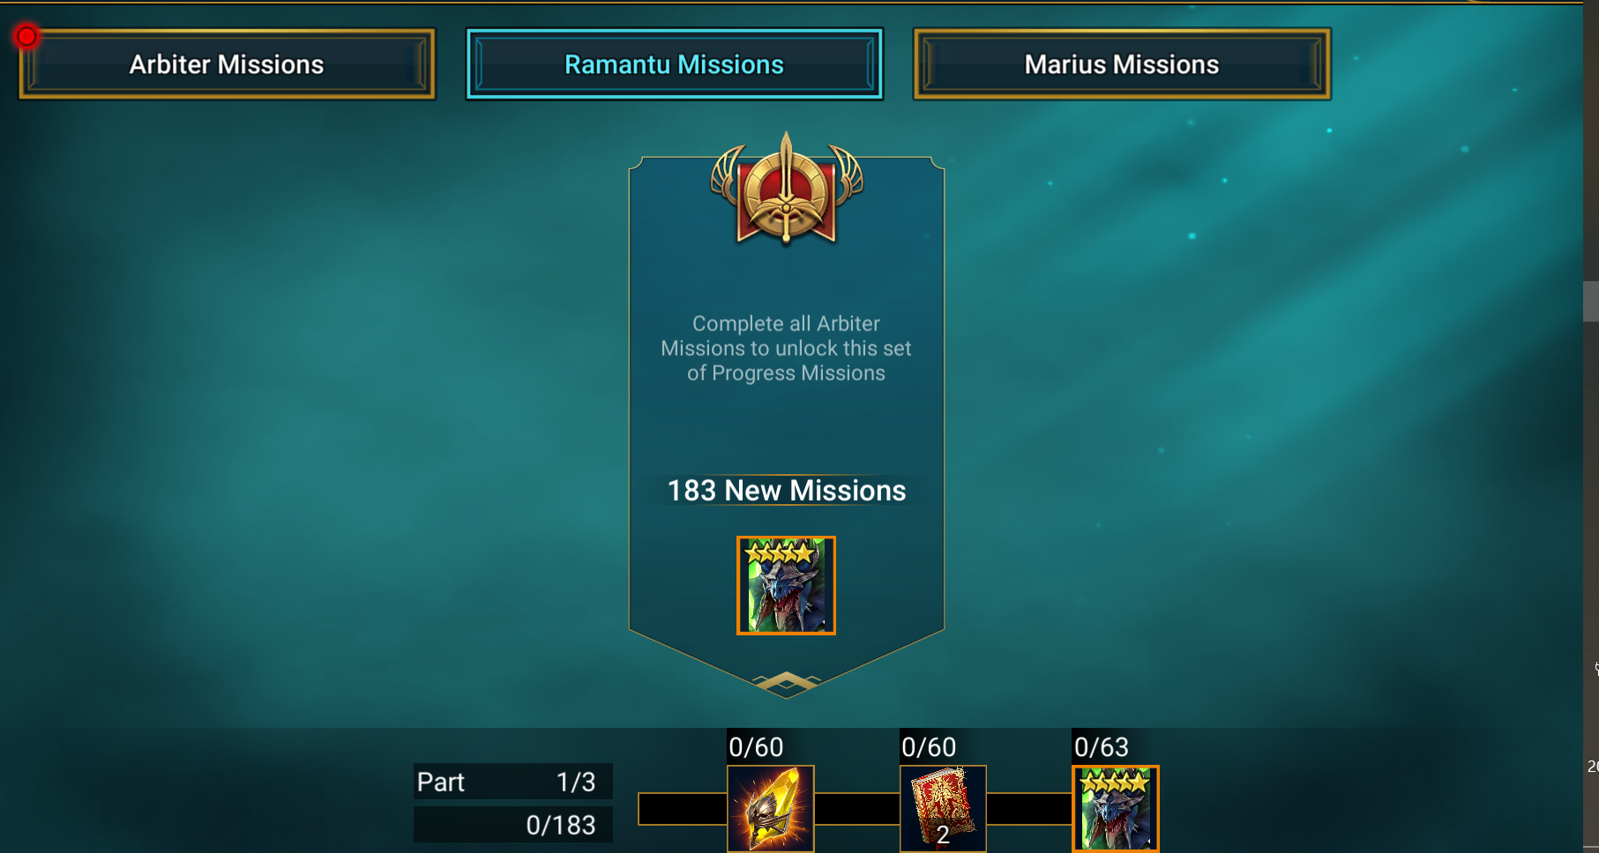
Task: Click the progress bar segment before the tome
Action: [x=857, y=809]
